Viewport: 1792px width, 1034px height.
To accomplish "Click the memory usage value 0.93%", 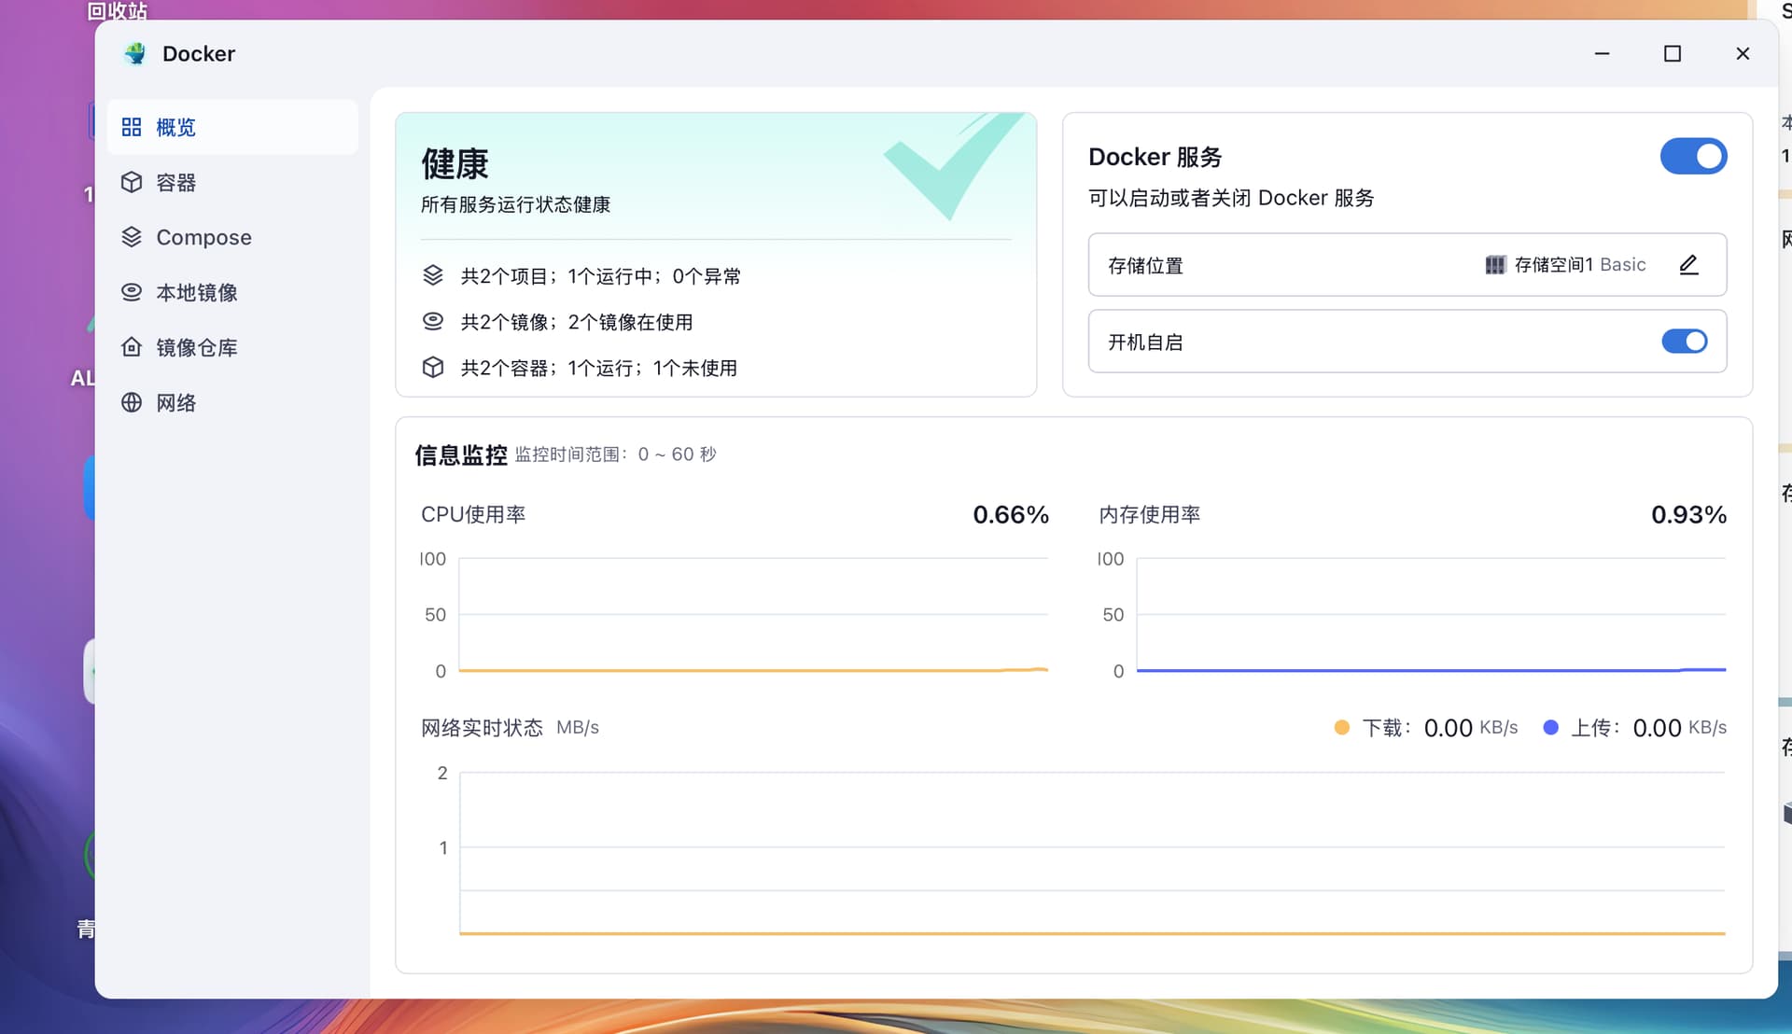I will tap(1688, 514).
